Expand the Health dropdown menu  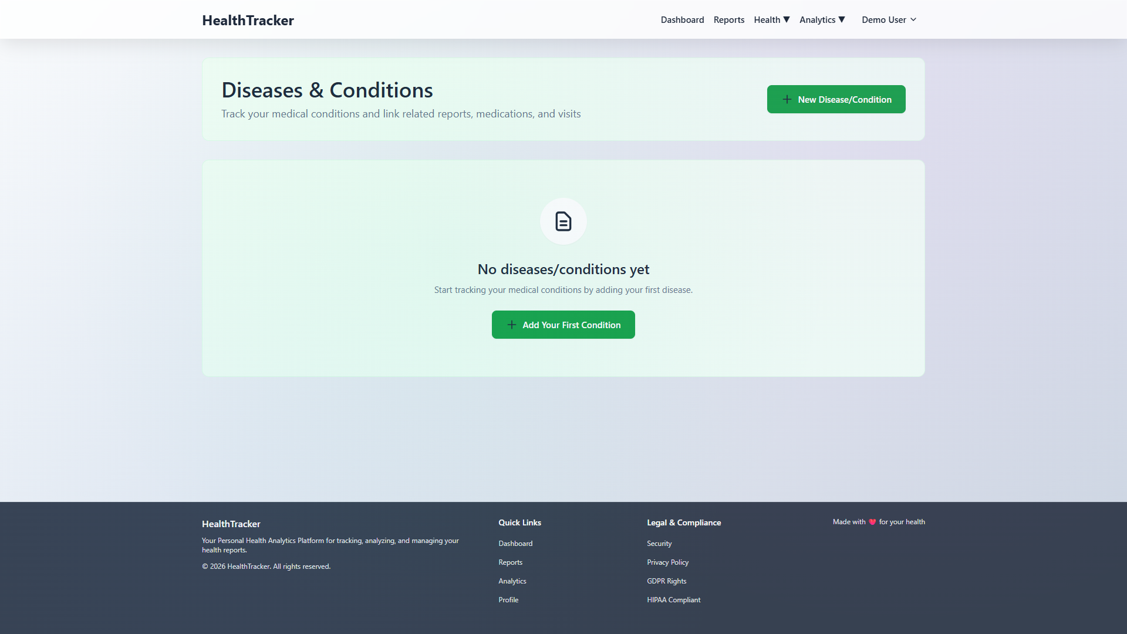(771, 19)
